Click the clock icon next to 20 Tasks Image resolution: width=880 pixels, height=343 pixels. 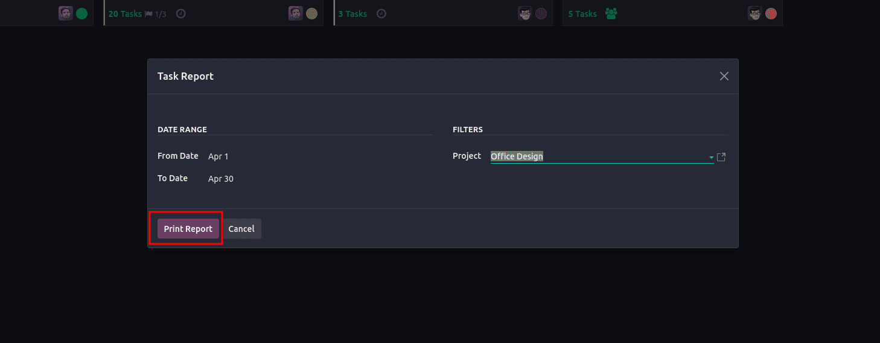tap(180, 13)
